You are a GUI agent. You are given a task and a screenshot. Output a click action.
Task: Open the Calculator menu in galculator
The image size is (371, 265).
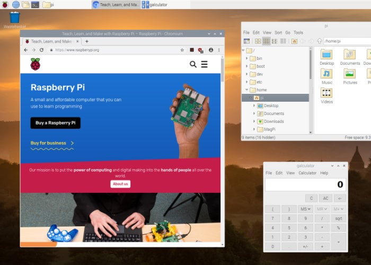click(307, 173)
